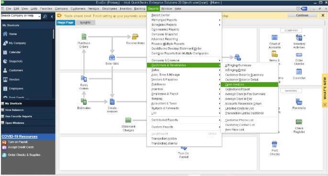The width and height of the screenshot is (328, 176).
Task: Switch to Insights tab
Action: [x=85, y=22]
